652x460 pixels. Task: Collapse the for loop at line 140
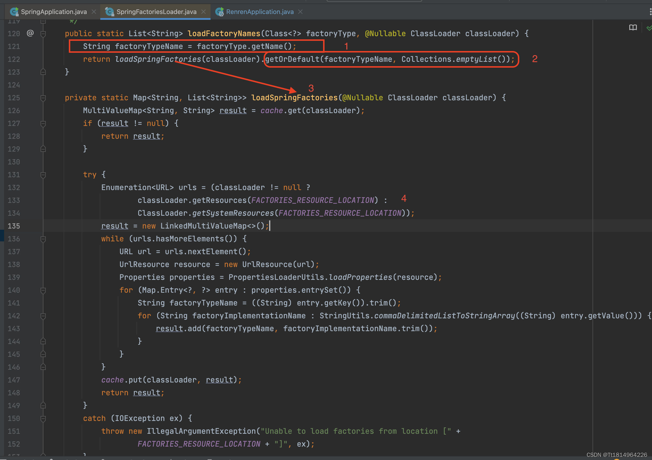43,290
